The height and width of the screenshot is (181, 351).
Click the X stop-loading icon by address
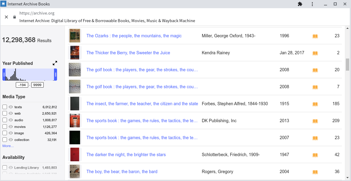6,17
